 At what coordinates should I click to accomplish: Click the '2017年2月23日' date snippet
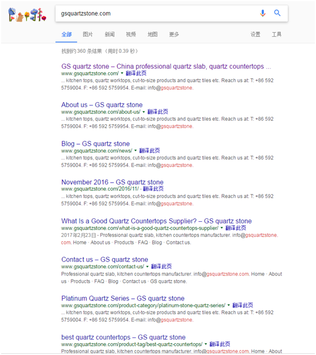tap(79, 235)
